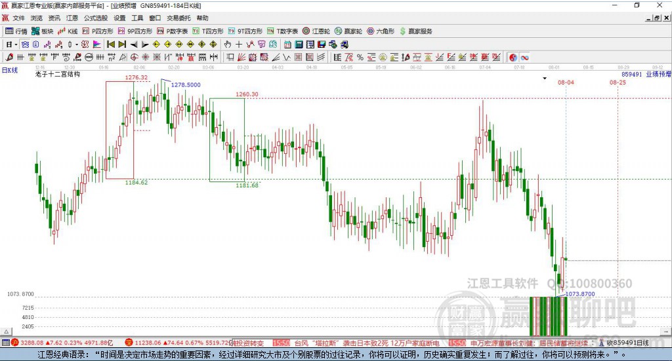Open the 设置 menu
Screen dimensions: 672x361
119,18
